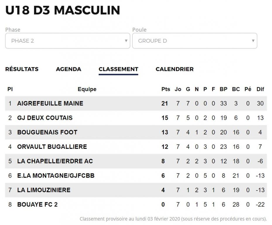The height and width of the screenshot is (225, 272).
Task: Click the Dif column header
Action: click(260, 89)
